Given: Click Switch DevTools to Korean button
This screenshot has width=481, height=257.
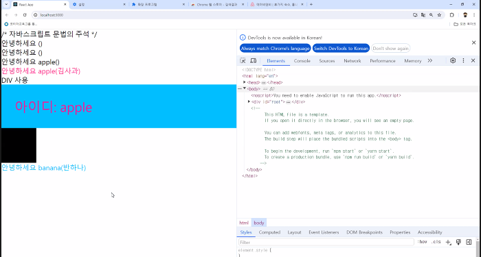Looking at the screenshot, I should [x=341, y=49].
